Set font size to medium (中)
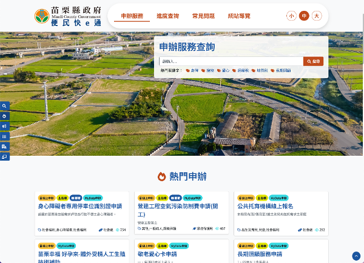 click(304, 16)
